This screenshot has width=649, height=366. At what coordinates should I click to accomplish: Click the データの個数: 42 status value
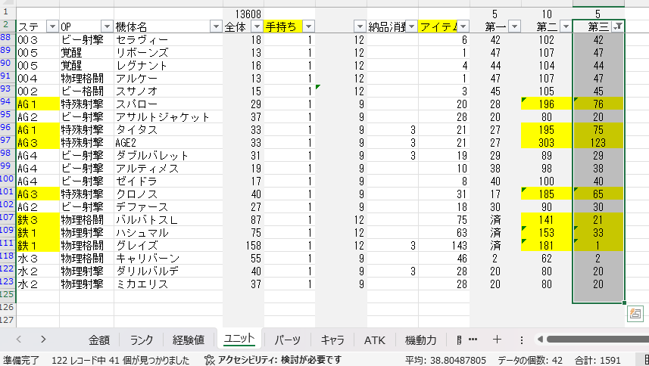[530, 360]
